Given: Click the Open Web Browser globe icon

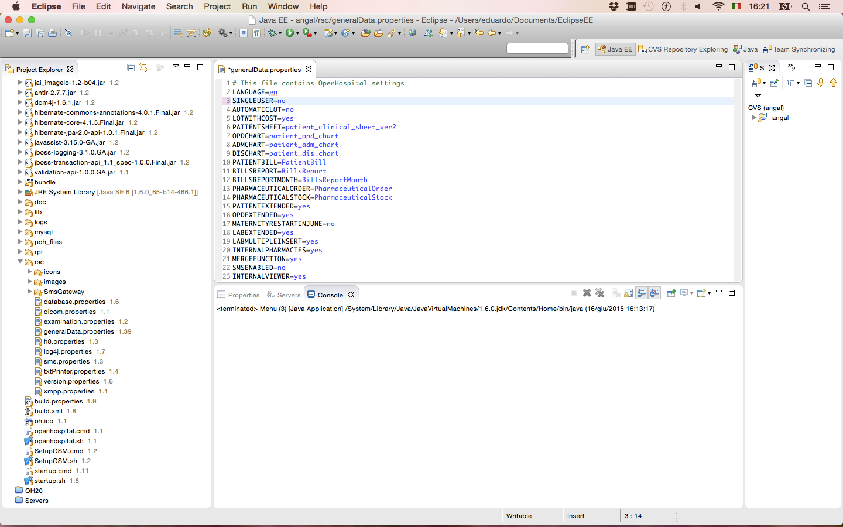Looking at the screenshot, I should pyautogui.click(x=412, y=33).
